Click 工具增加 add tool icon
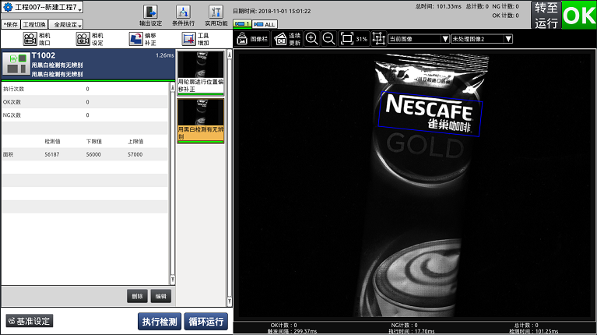597x335 pixels. click(195, 39)
